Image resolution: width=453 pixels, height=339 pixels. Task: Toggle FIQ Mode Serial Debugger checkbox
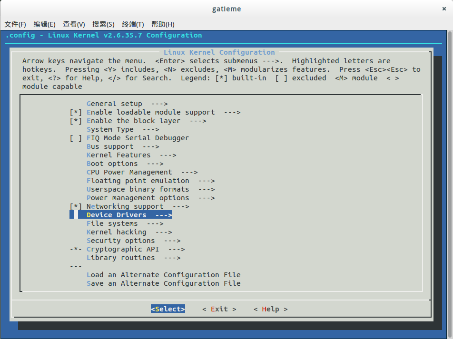76,138
